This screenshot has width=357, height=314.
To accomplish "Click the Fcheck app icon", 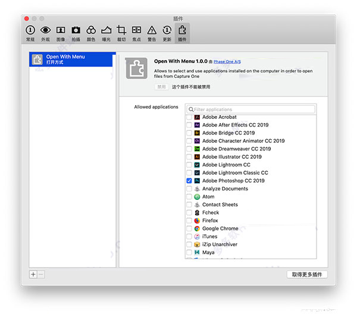I will (x=197, y=212).
